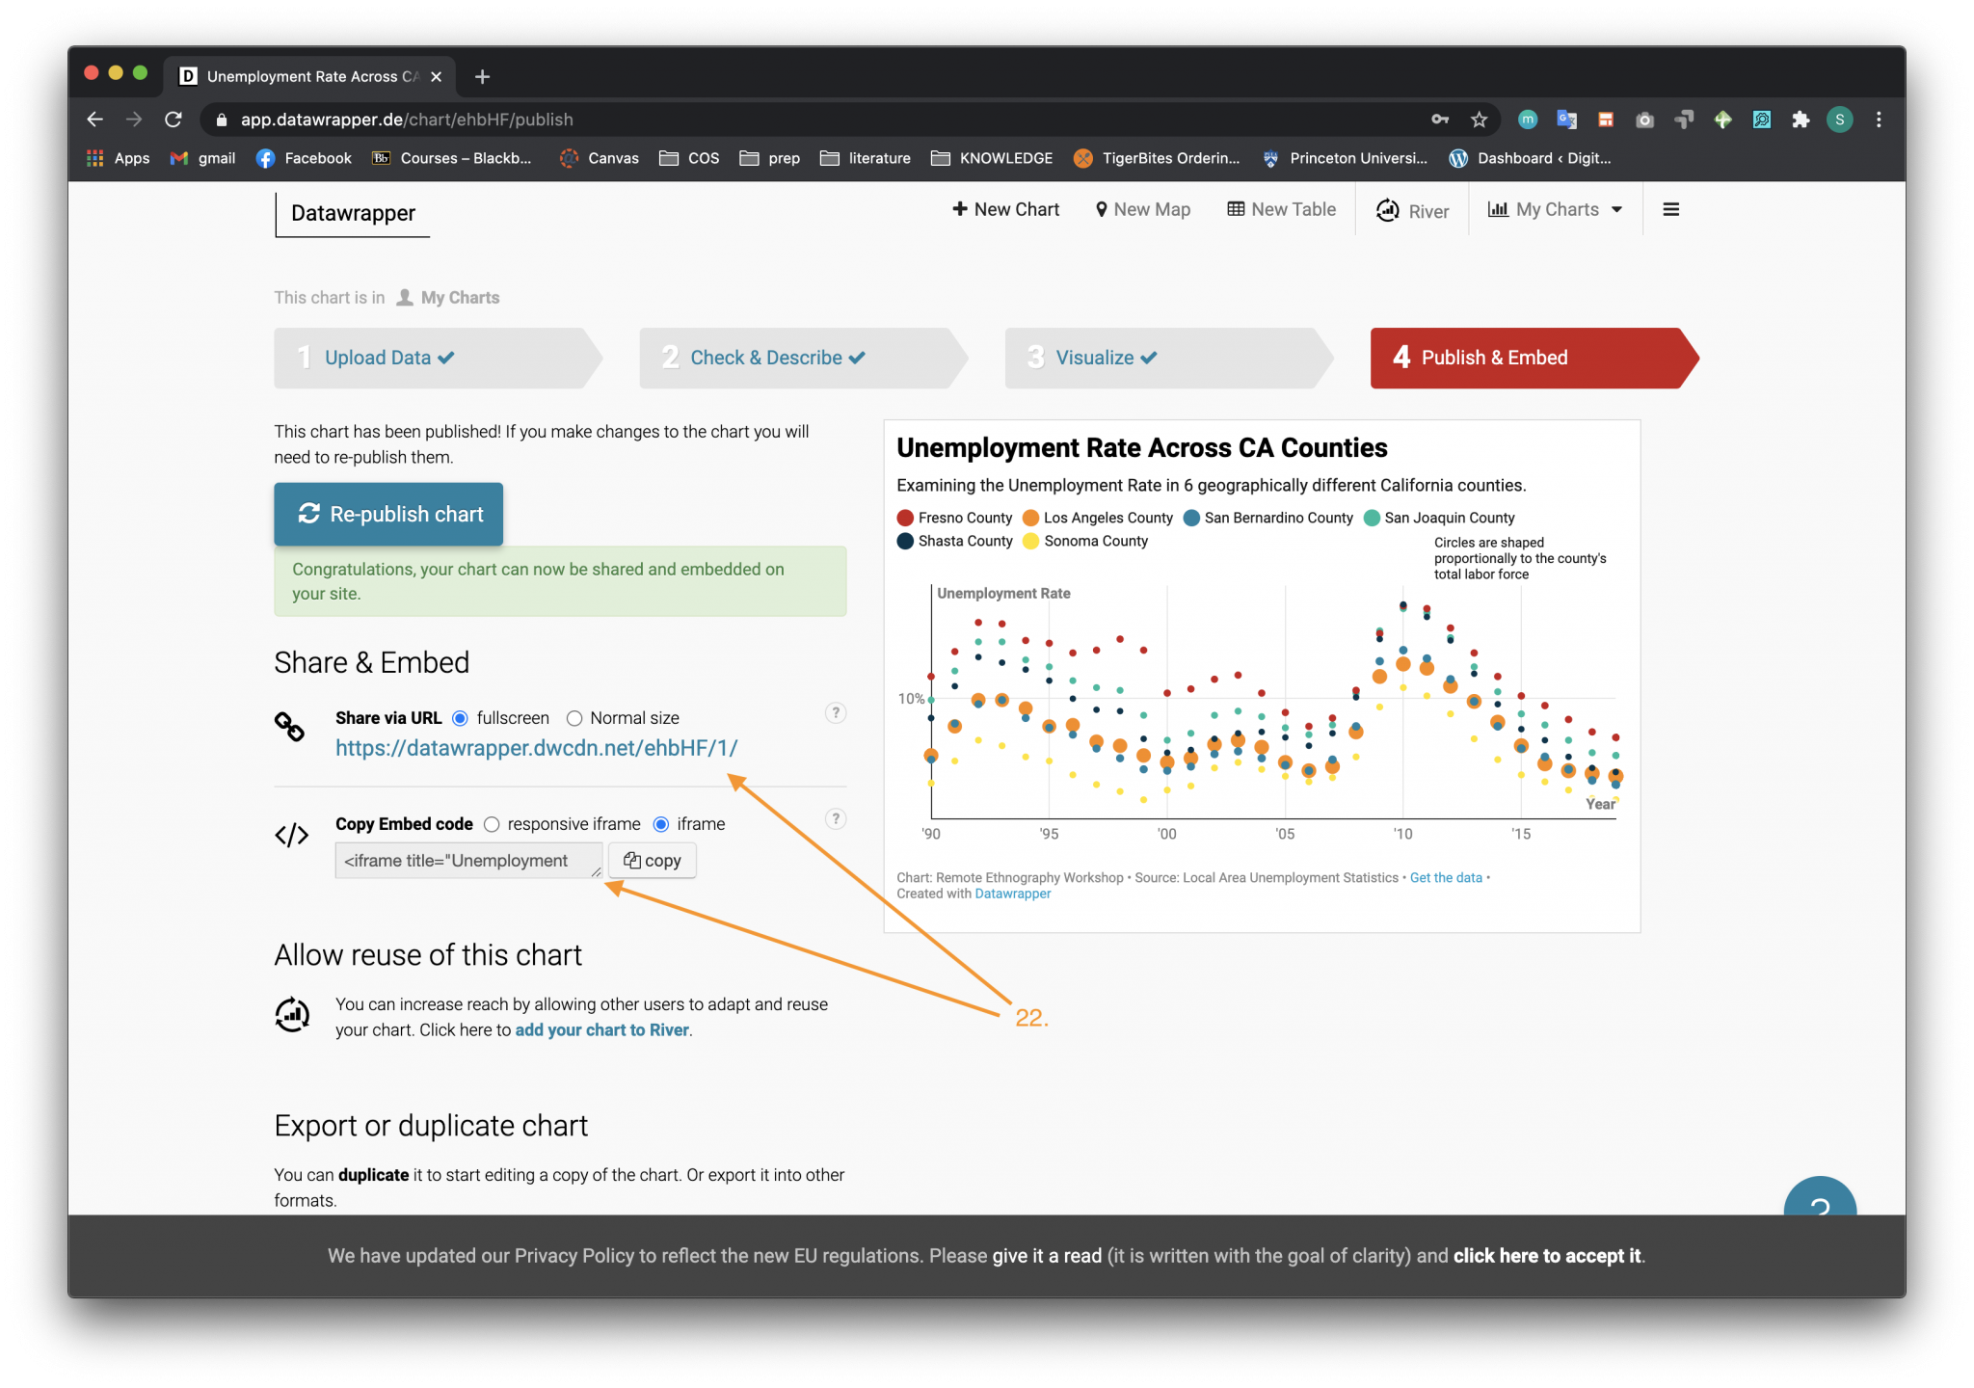Select the Normal size radio button
1974x1388 pixels.
[x=574, y=718]
